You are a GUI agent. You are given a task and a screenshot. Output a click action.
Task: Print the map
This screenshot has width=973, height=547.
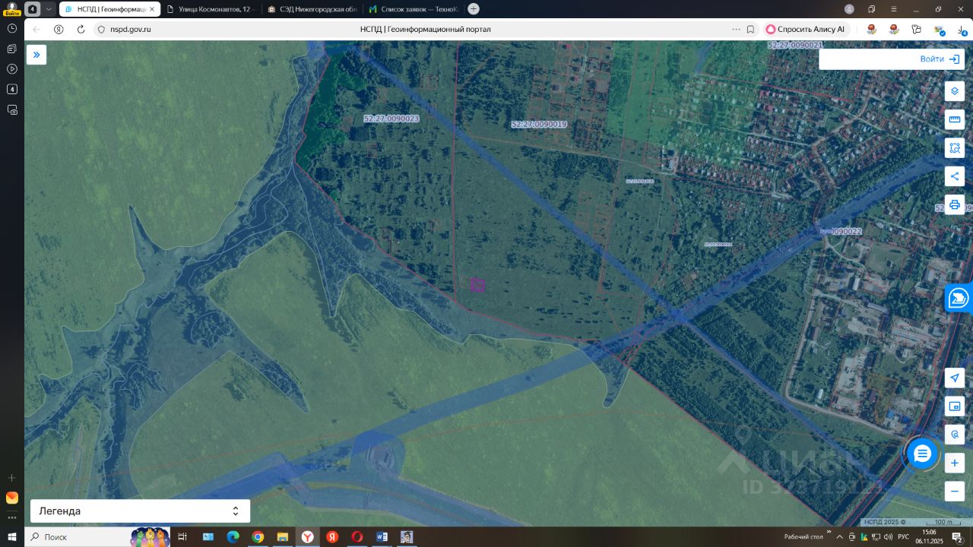click(955, 204)
